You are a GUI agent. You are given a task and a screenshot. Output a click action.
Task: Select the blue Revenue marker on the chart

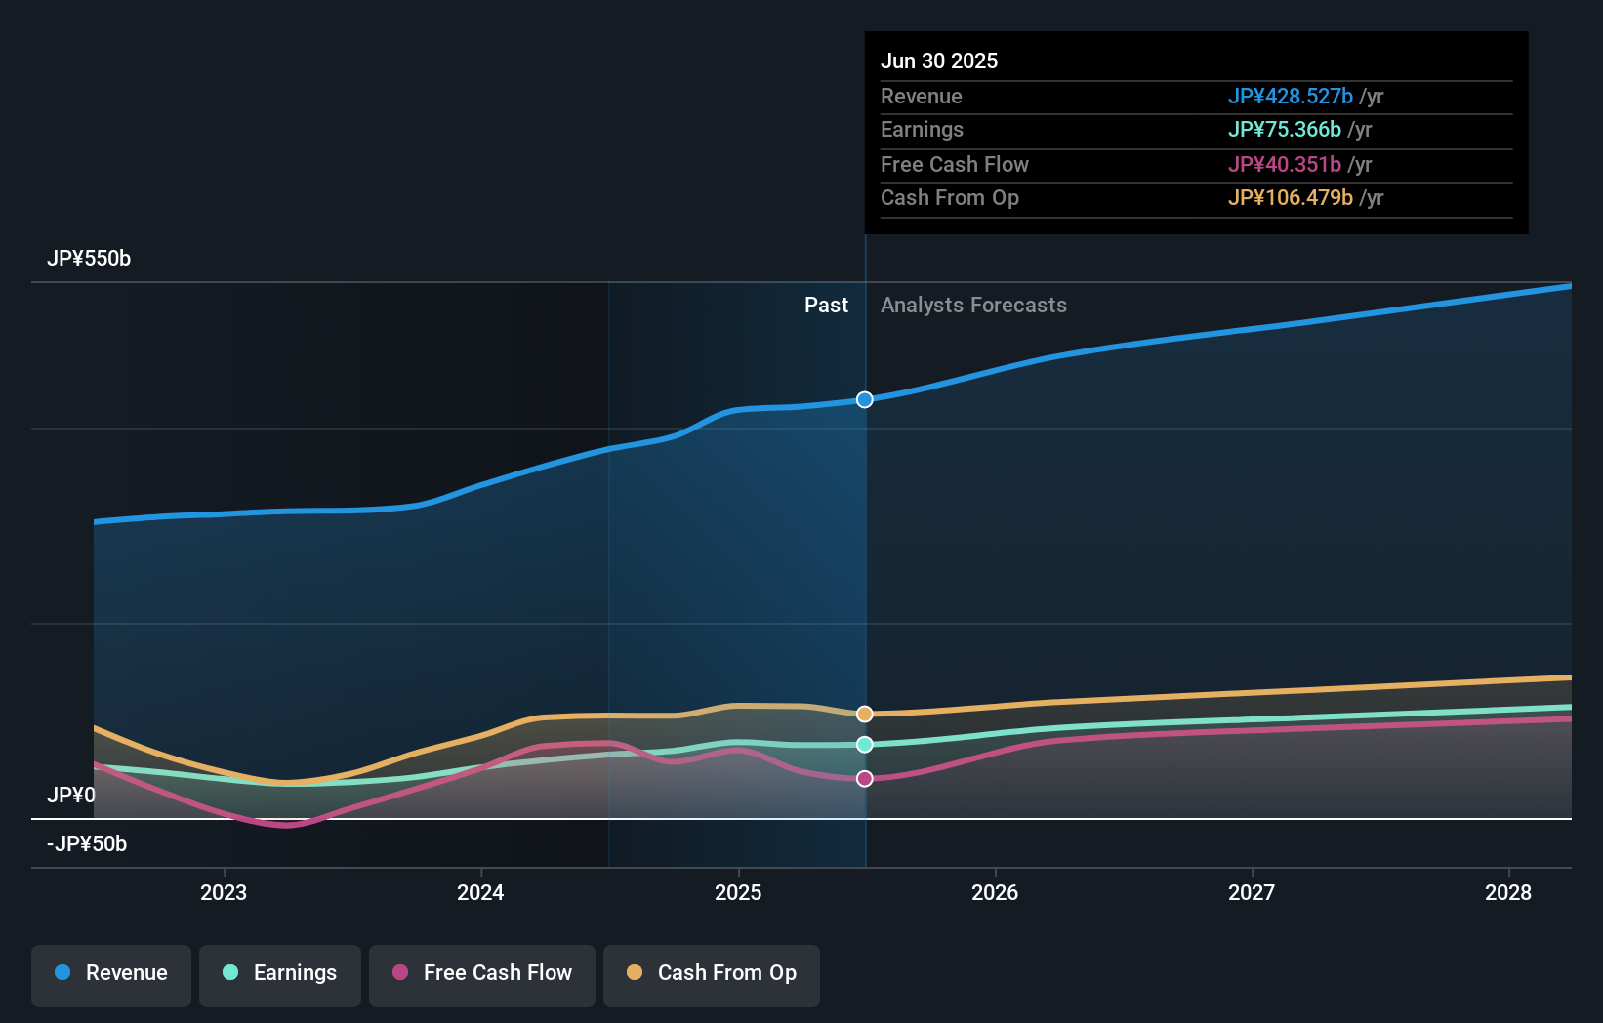(x=864, y=399)
